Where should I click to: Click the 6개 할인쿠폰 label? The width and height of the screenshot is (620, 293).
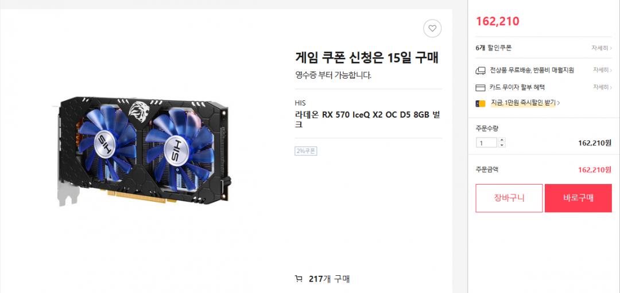coord(494,48)
